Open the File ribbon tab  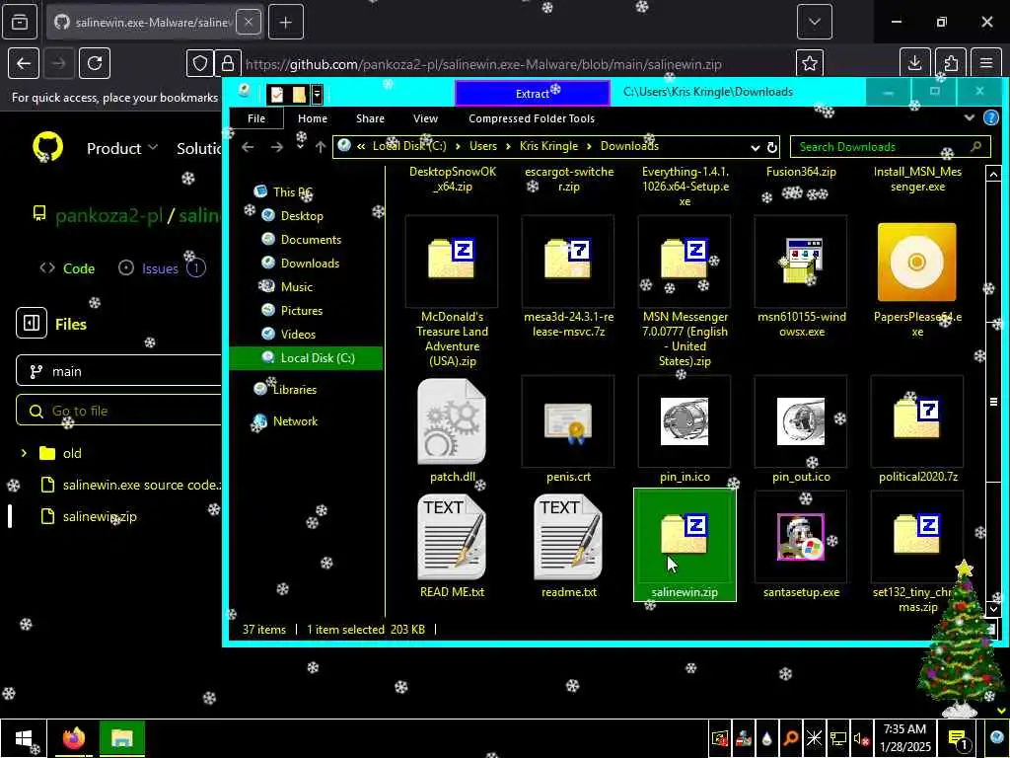[x=256, y=118]
